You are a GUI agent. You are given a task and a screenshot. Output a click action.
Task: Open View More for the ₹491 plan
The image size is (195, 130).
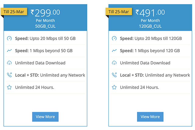[x=150, y=117]
